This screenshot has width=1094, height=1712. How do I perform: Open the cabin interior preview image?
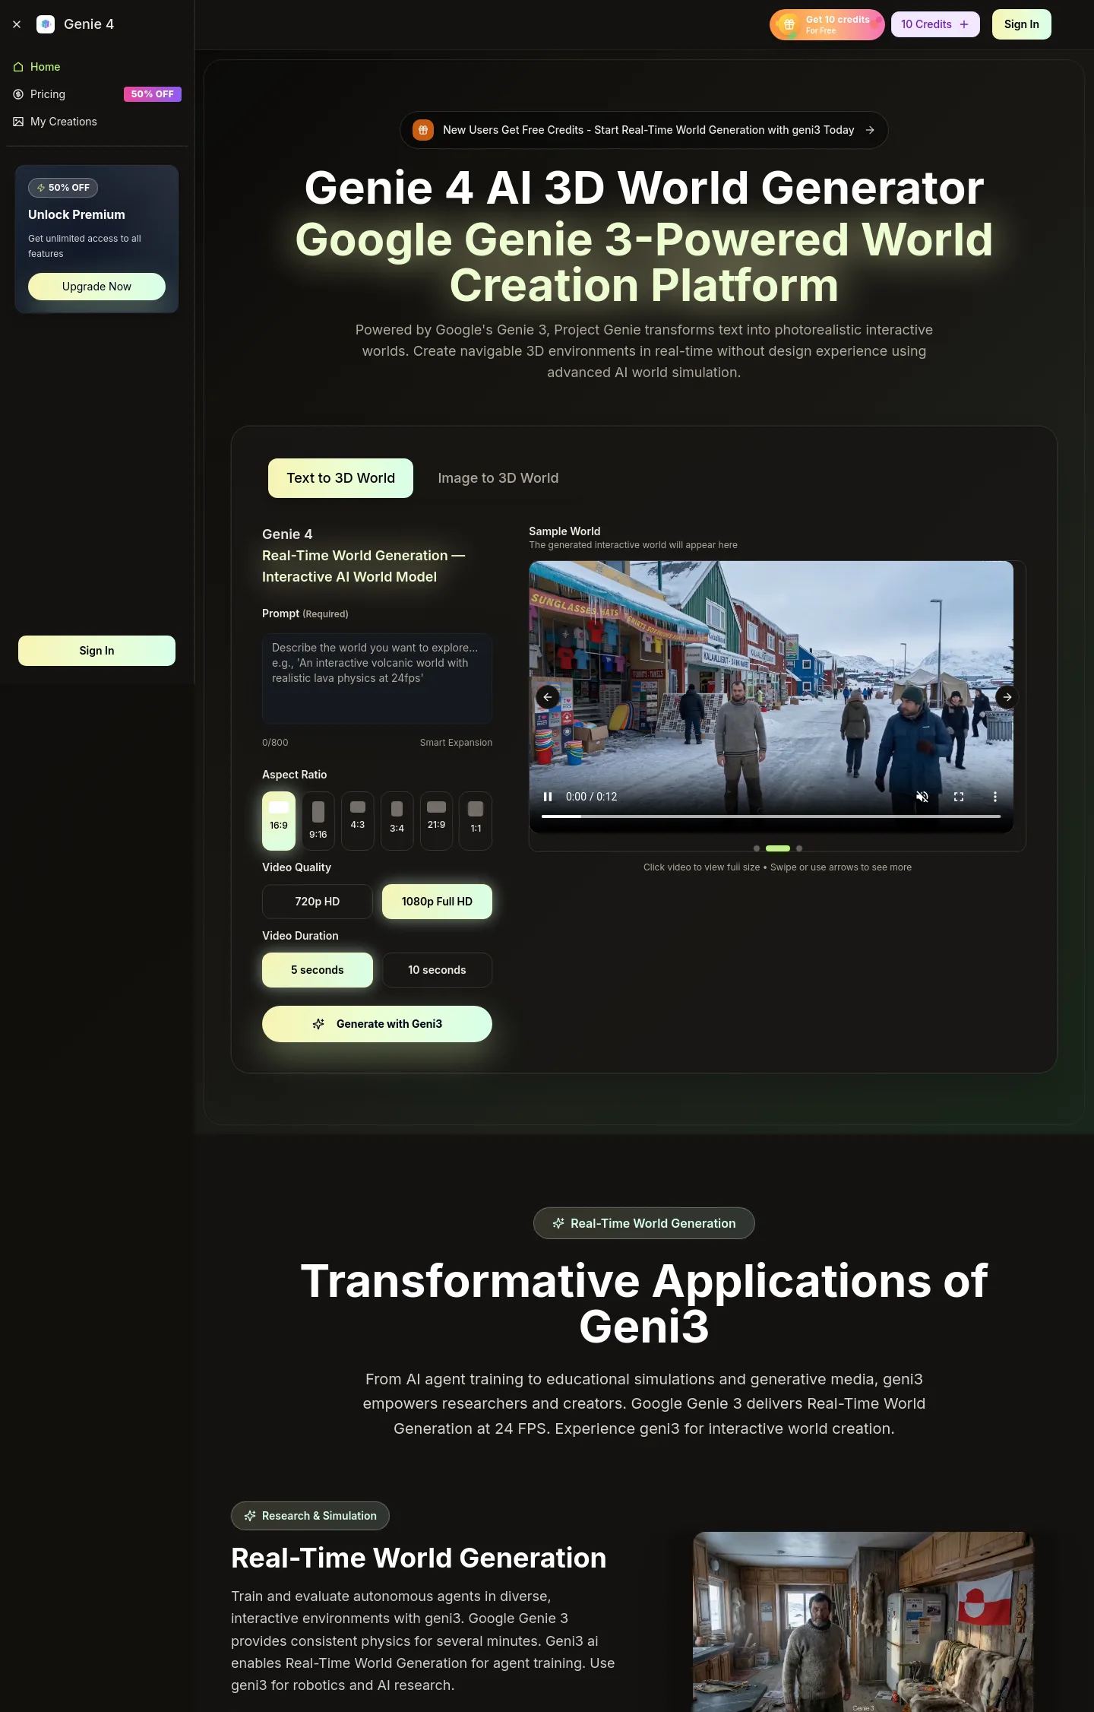[x=863, y=1622]
